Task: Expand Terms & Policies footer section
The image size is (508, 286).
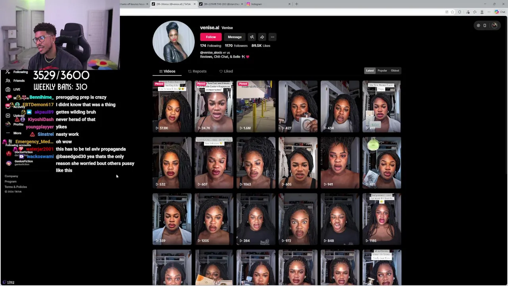Action: [15, 187]
